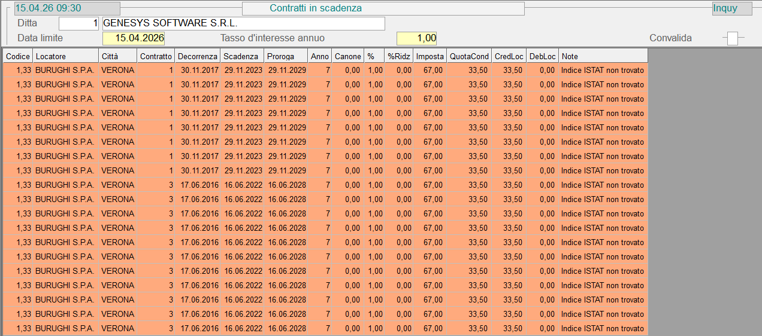Edit the Tasso d'interesse annuo field
This screenshot has height=336, width=762.
click(416, 38)
